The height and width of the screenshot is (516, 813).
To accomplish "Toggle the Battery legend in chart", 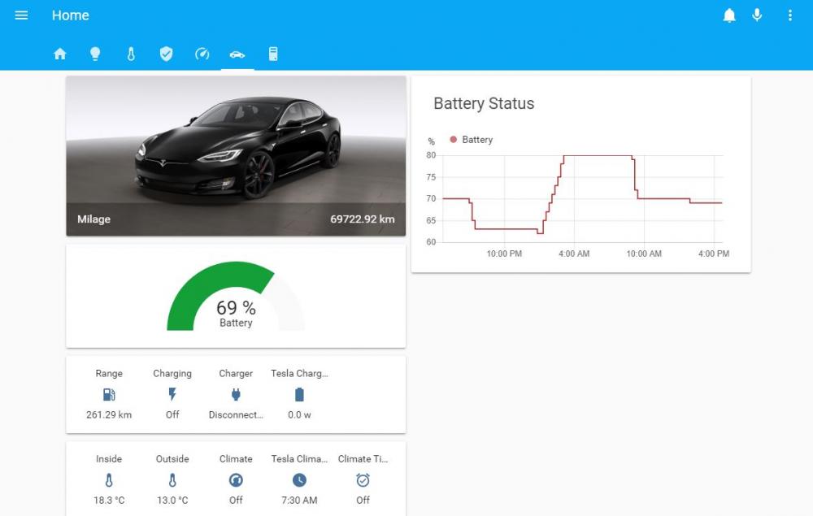I will (472, 140).
